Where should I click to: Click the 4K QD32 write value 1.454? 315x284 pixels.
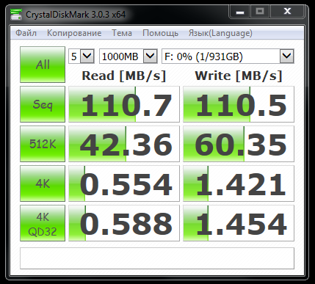pyautogui.click(x=239, y=223)
